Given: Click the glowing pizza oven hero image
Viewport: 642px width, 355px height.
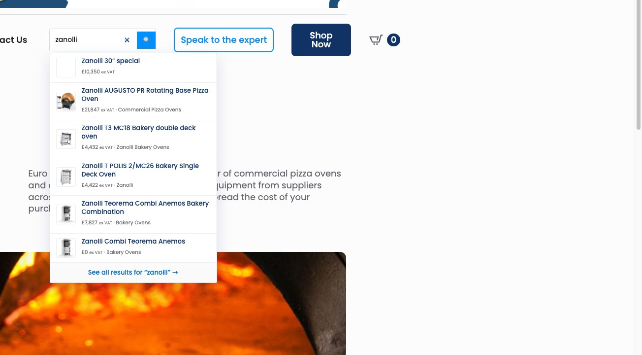Looking at the screenshot, I should point(173,303).
